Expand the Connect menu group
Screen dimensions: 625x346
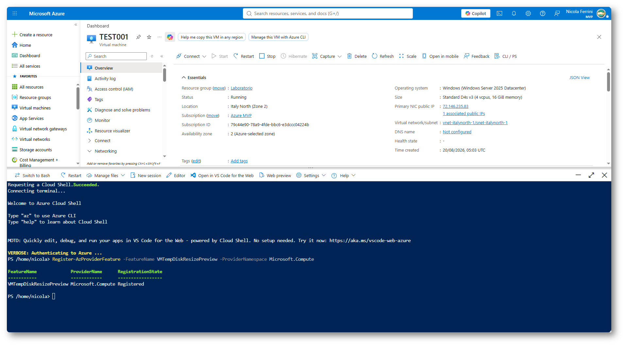[90, 140]
